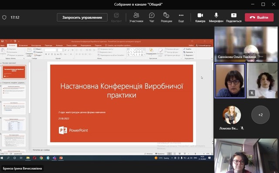Select the second slide thumbnail in the panel

[x=14, y=92]
